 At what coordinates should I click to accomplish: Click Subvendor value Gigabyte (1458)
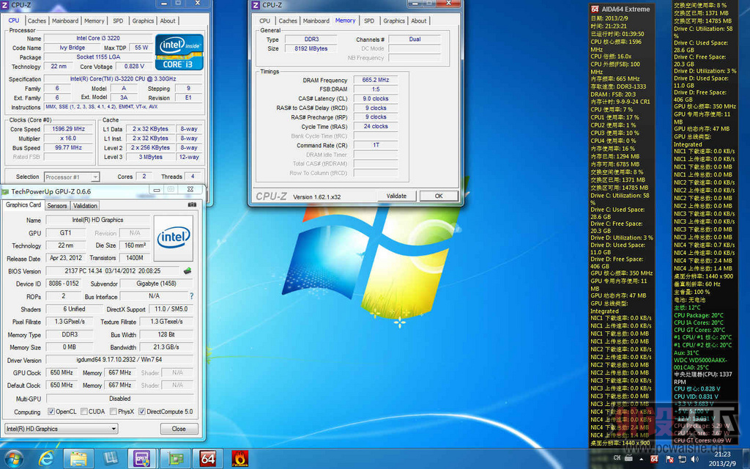[x=157, y=284]
